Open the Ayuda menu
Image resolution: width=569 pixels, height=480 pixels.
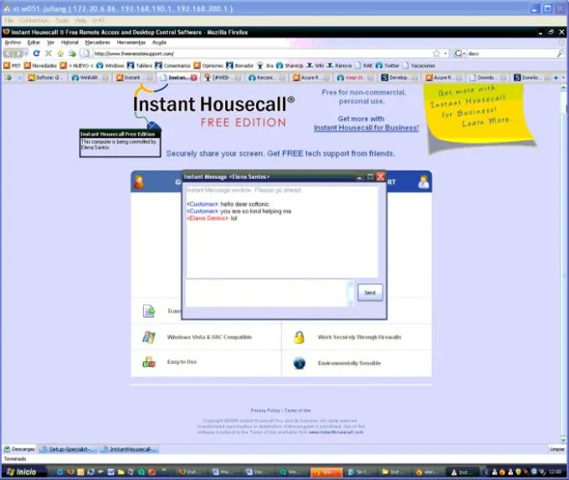[x=159, y=43]
